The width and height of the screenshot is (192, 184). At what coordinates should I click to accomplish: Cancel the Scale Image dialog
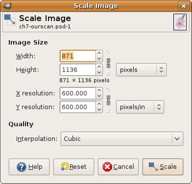[x=118, y=167]
